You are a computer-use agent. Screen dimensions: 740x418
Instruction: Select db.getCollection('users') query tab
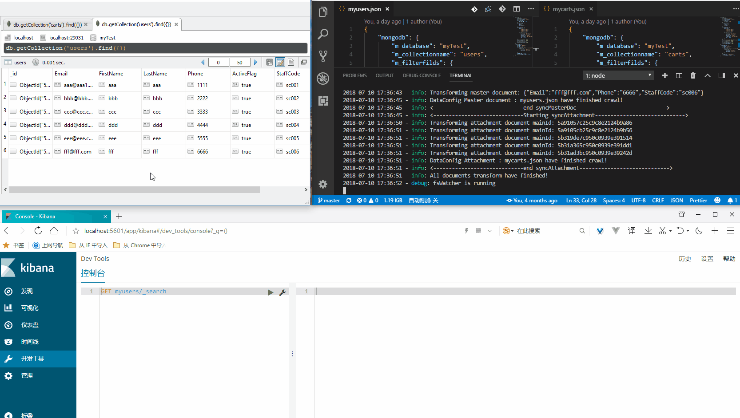137,24
